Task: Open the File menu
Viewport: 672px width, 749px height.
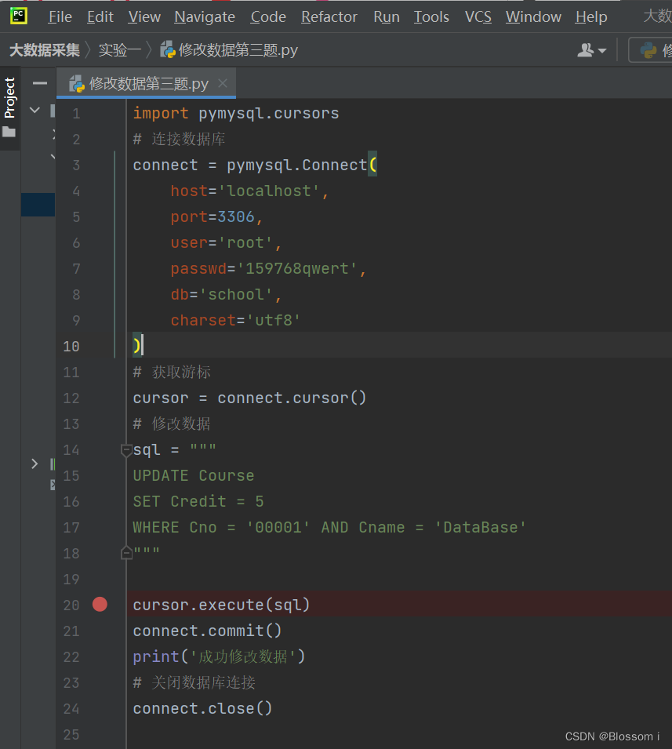Action: click(60, 16)
